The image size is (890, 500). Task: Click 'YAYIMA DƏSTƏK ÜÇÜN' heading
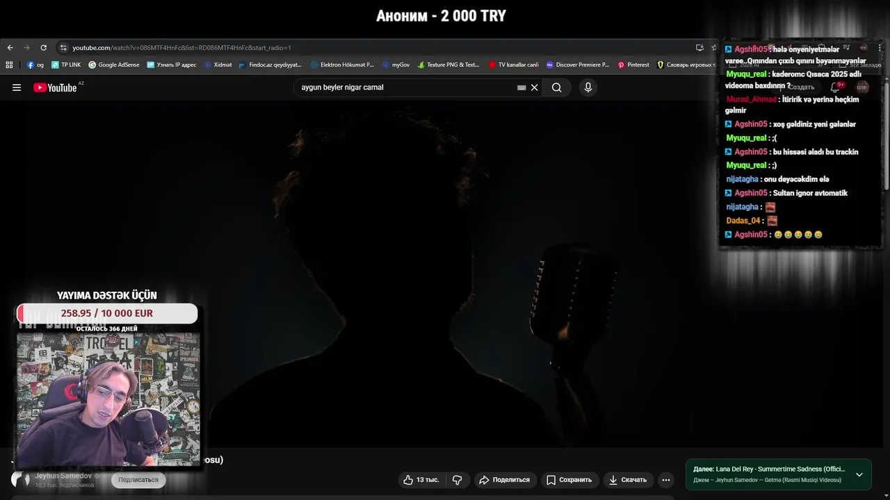107,295
